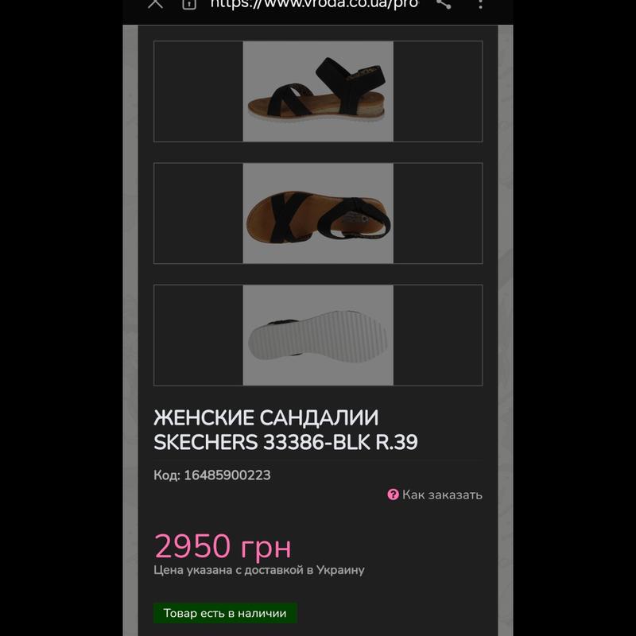This screenshot has height=636, width=636.
Task: Click 'SKECHERS 33386-BLK R.39' title line
Action: pos(285,442)
